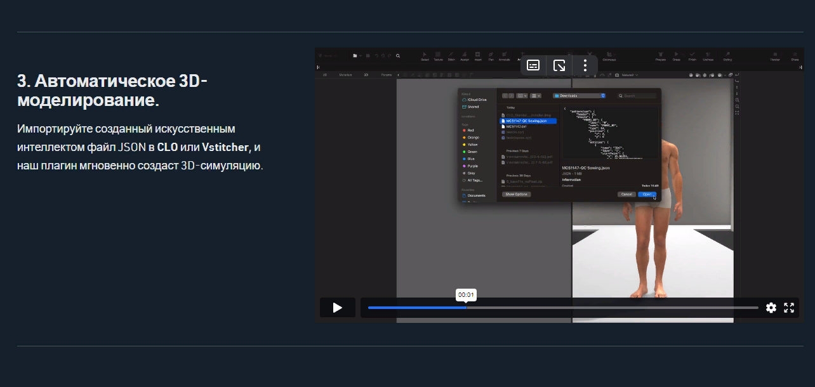Viewport: 815px width, 387px height.
Task: Open the Prepare stage icon
Action: [661, 56]
